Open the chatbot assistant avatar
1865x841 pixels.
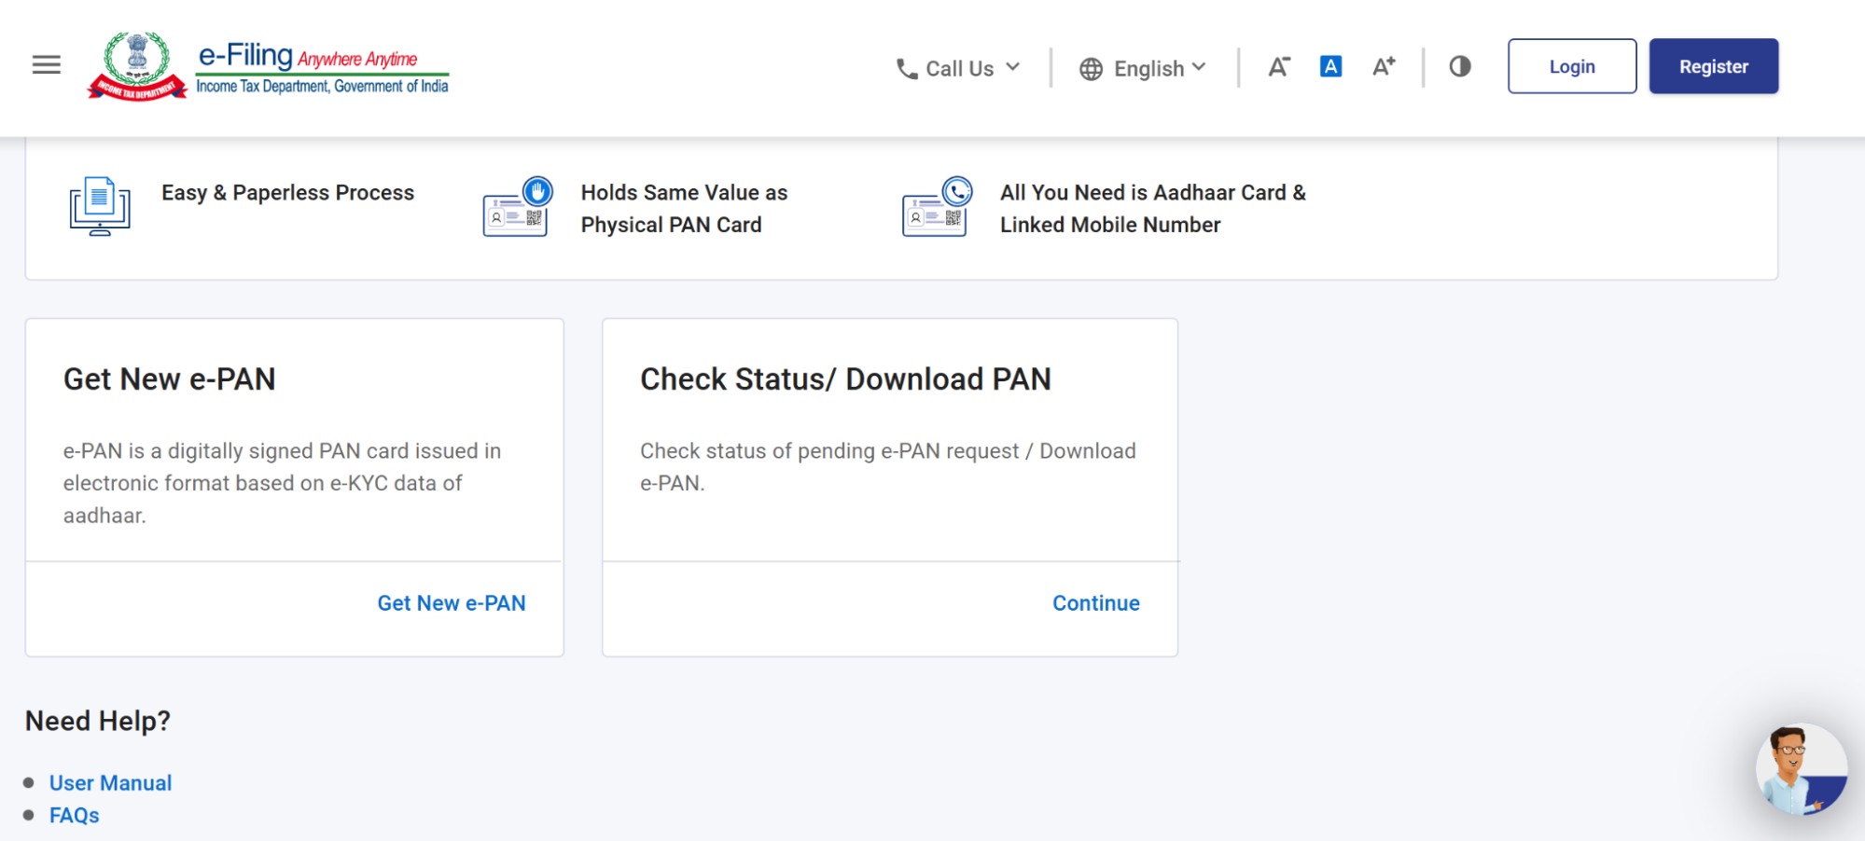tap(1801, 769)
